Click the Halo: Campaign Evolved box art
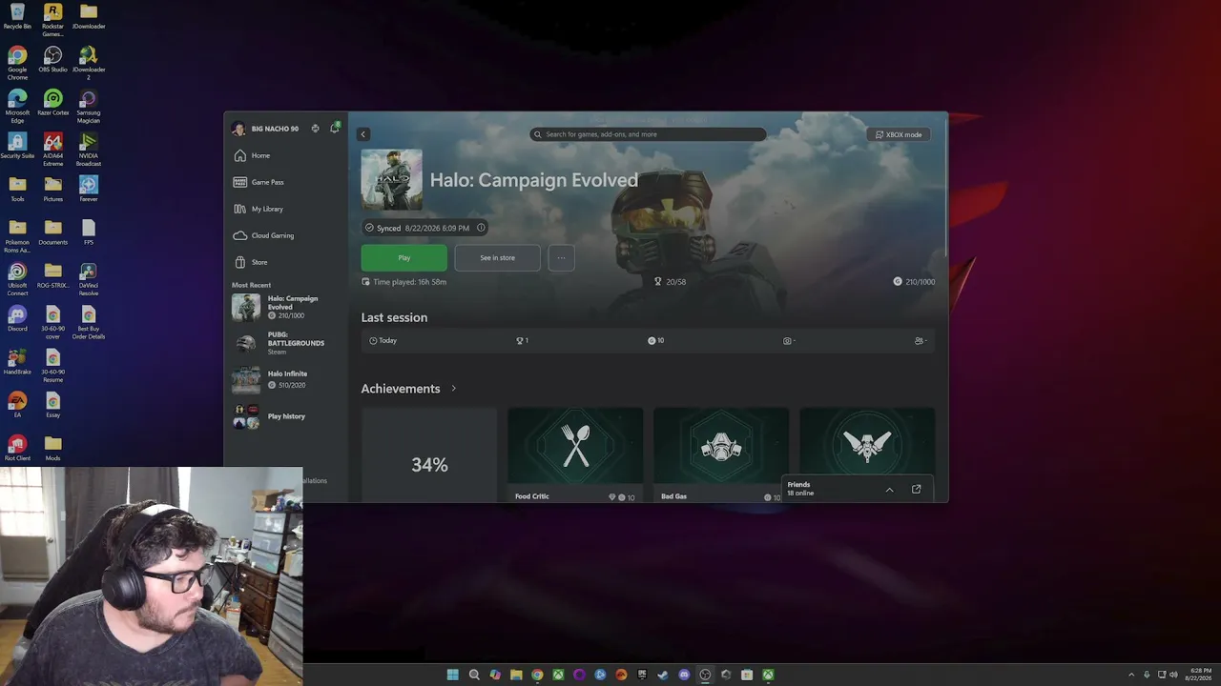This screenshot has height=686, width=1221. (391, 179)
